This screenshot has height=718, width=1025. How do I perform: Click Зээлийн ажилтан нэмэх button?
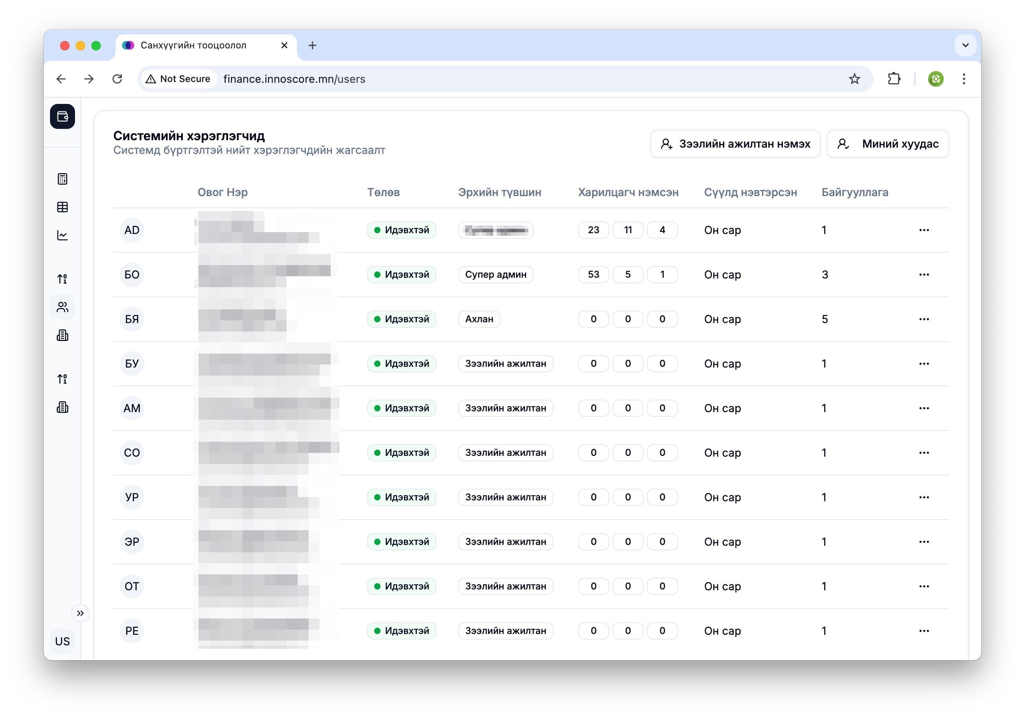click(x=735, y=144)
